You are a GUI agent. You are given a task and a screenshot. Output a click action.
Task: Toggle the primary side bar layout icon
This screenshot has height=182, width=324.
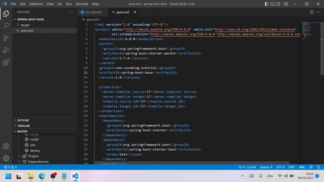267,4
